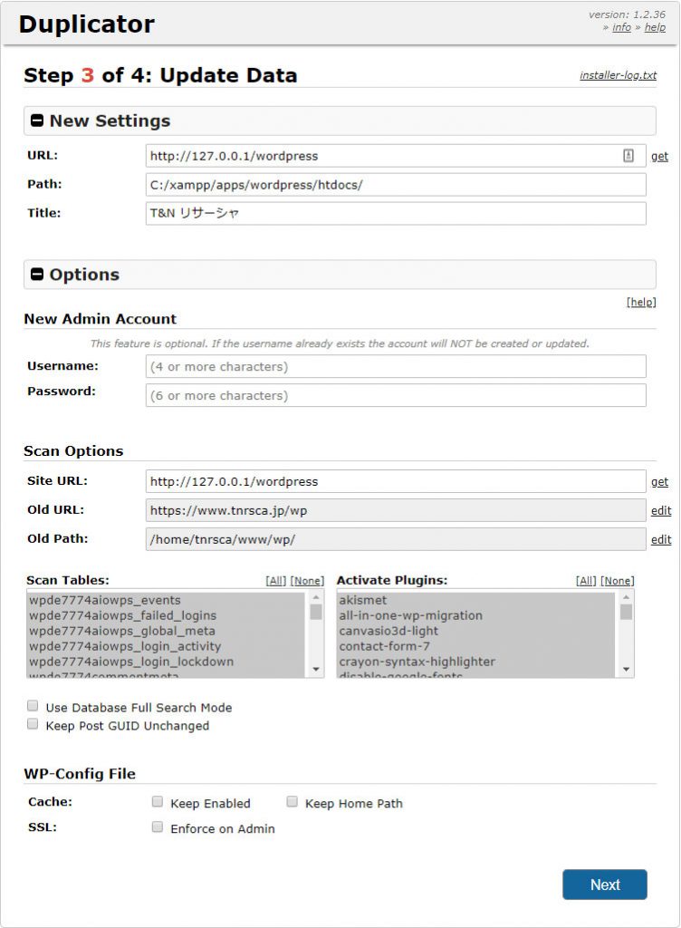Open the help link in header
Screen dimensions: 681x928
coord(655,27)
